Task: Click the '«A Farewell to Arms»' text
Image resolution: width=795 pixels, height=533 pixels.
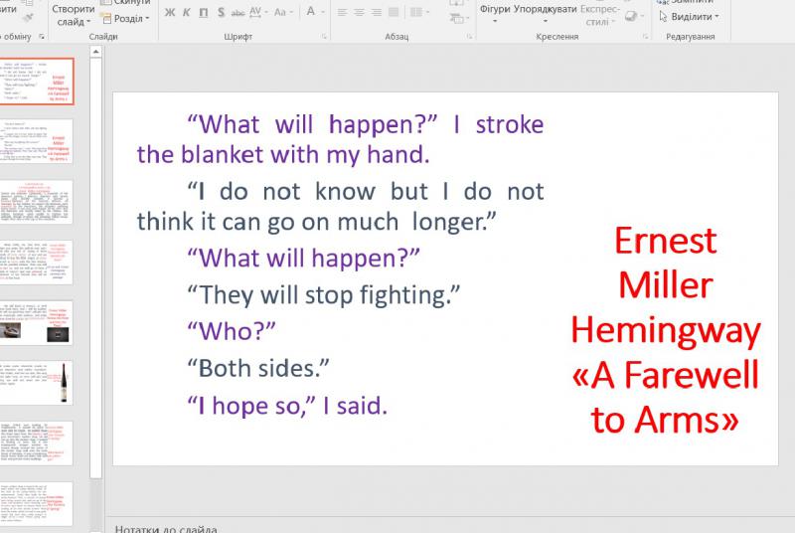Action: pyautogui.click(x=665, y=397)
